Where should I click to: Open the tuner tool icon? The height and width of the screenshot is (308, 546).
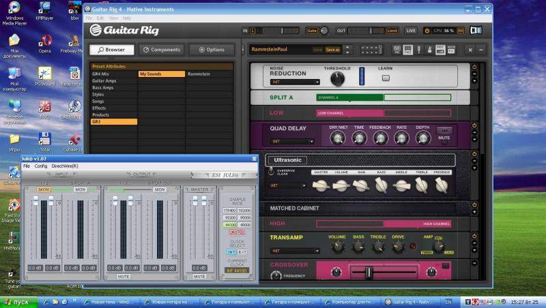[419, 50]
